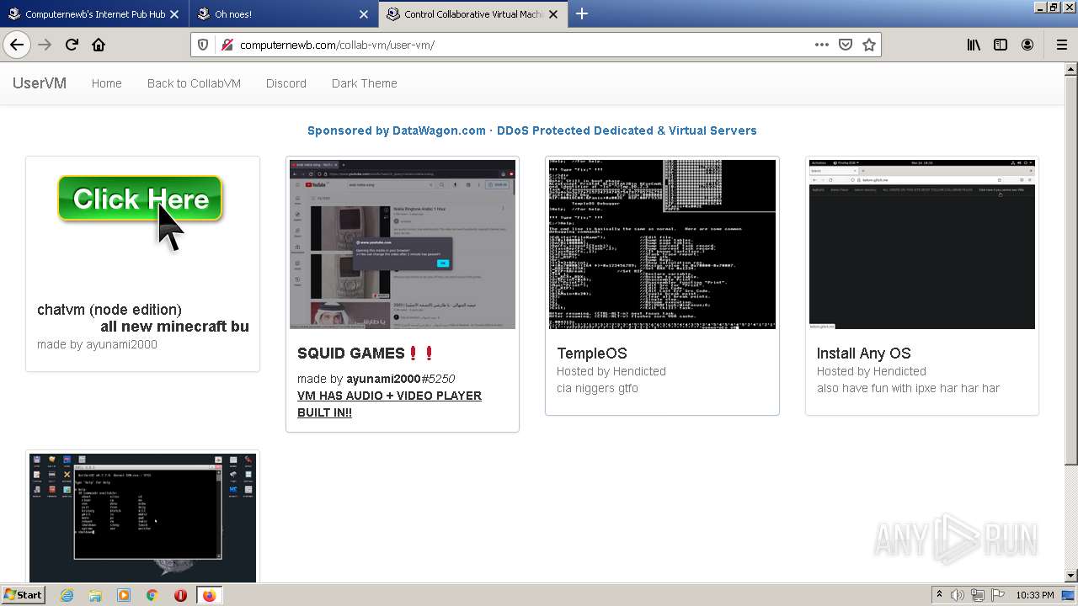Bookmark this page with star
This screenshot has width=1078, height=606.
tap(869, 45)
